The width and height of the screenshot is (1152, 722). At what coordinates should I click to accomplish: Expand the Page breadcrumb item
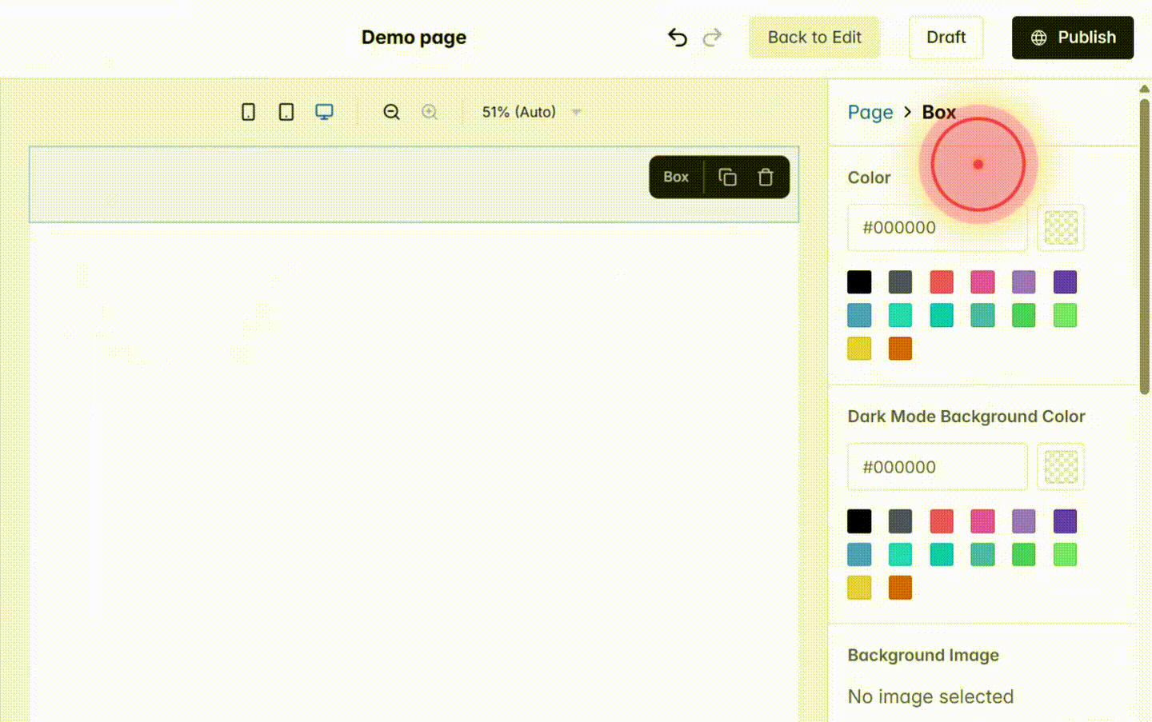(x=870, y=112)
